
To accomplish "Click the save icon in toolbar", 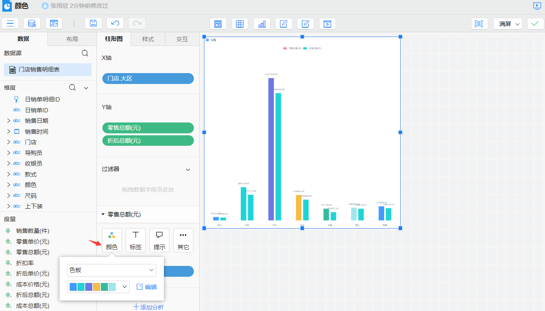I will click(x=93, y=23).
